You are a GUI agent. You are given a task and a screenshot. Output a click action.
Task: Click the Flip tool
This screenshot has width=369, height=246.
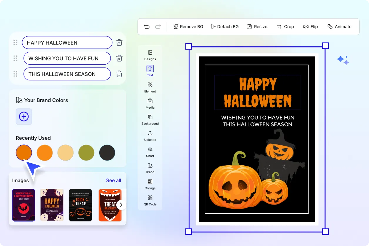(310, 26)
